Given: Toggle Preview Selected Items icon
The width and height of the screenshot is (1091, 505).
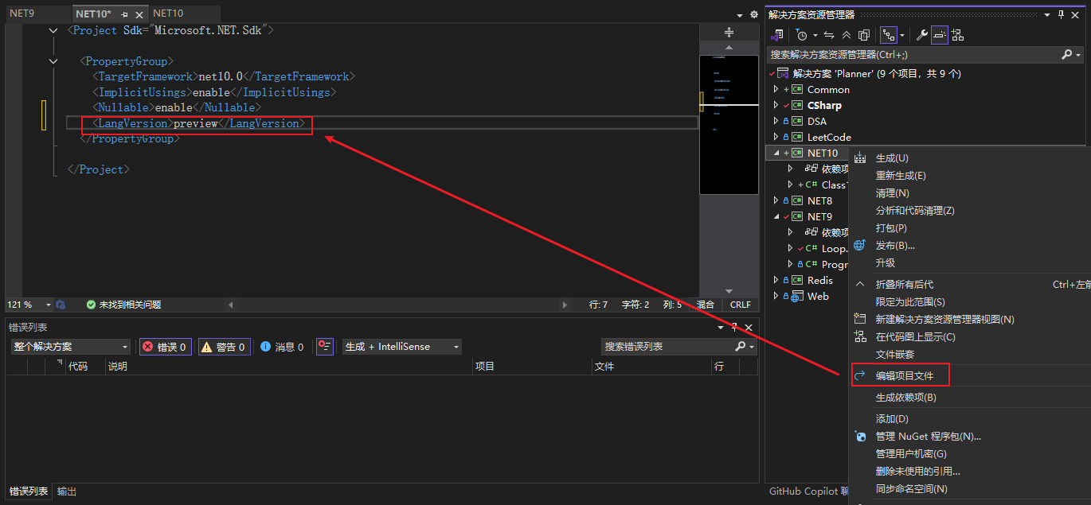Looking at the screenshot, I should pyautogui.click(x=940, y=35).
